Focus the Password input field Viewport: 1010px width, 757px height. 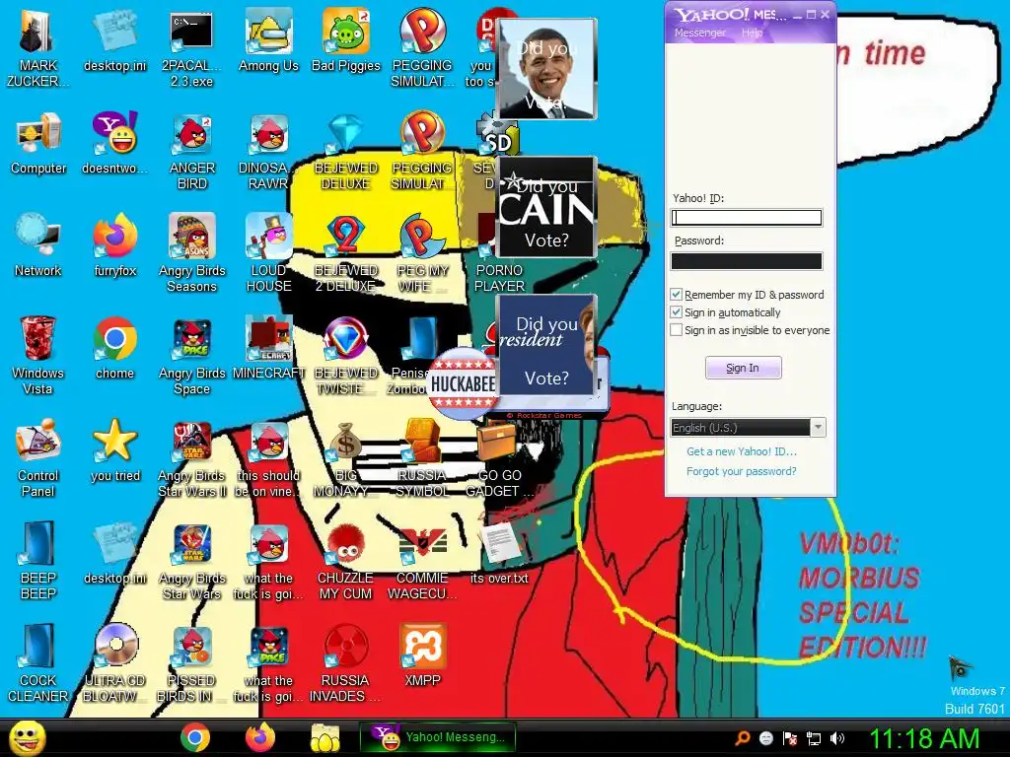pos(747,260)
